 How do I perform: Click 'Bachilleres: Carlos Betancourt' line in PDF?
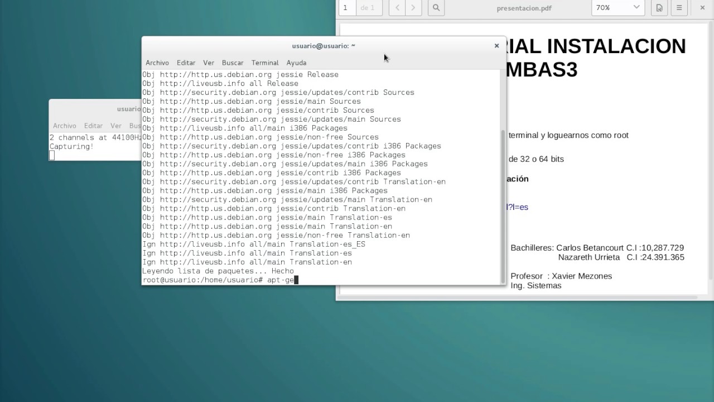tap(597, 247)
